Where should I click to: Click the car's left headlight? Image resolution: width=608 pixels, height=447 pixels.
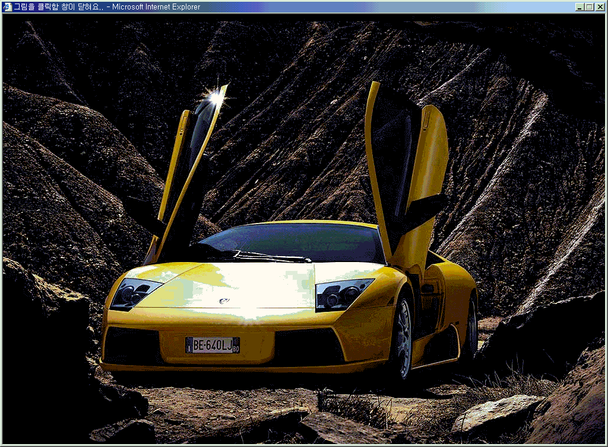135,293
